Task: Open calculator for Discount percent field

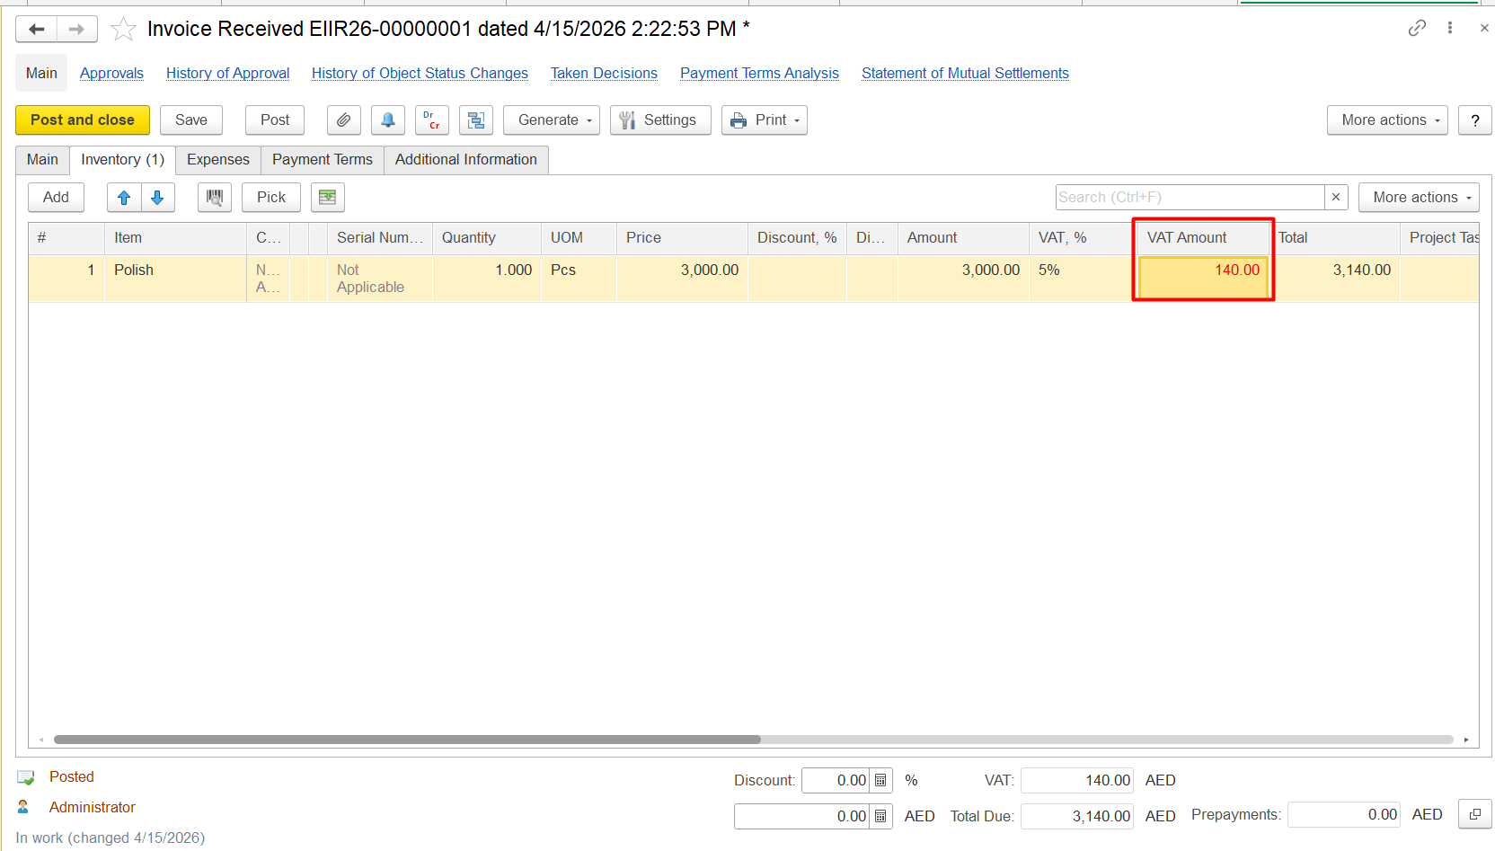Action: coord(880,781)
